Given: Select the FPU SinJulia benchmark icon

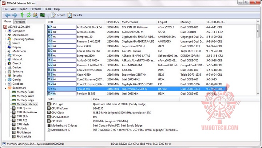Looking at the screenshot, I should pos(14,136).
